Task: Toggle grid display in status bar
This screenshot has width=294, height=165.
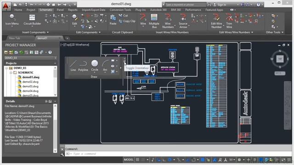Action: (137, 160)
